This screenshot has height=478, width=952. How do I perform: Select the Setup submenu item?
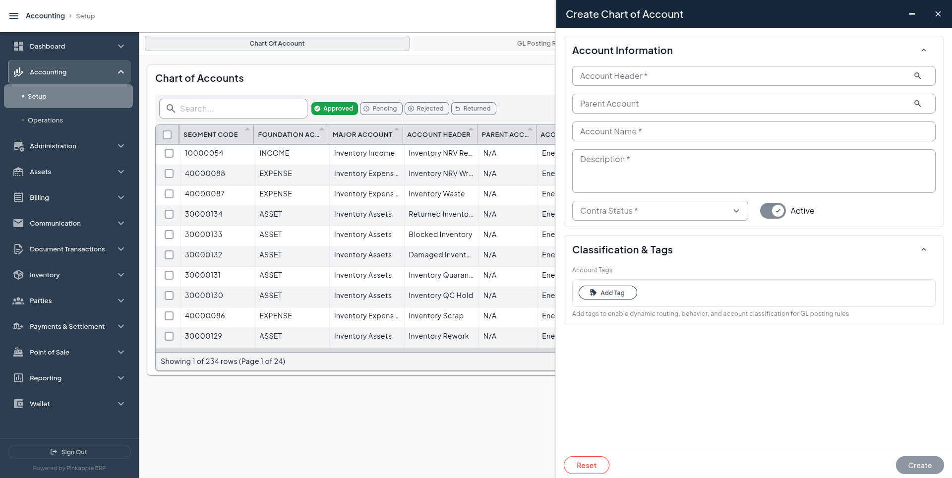(x=68, y=96)
